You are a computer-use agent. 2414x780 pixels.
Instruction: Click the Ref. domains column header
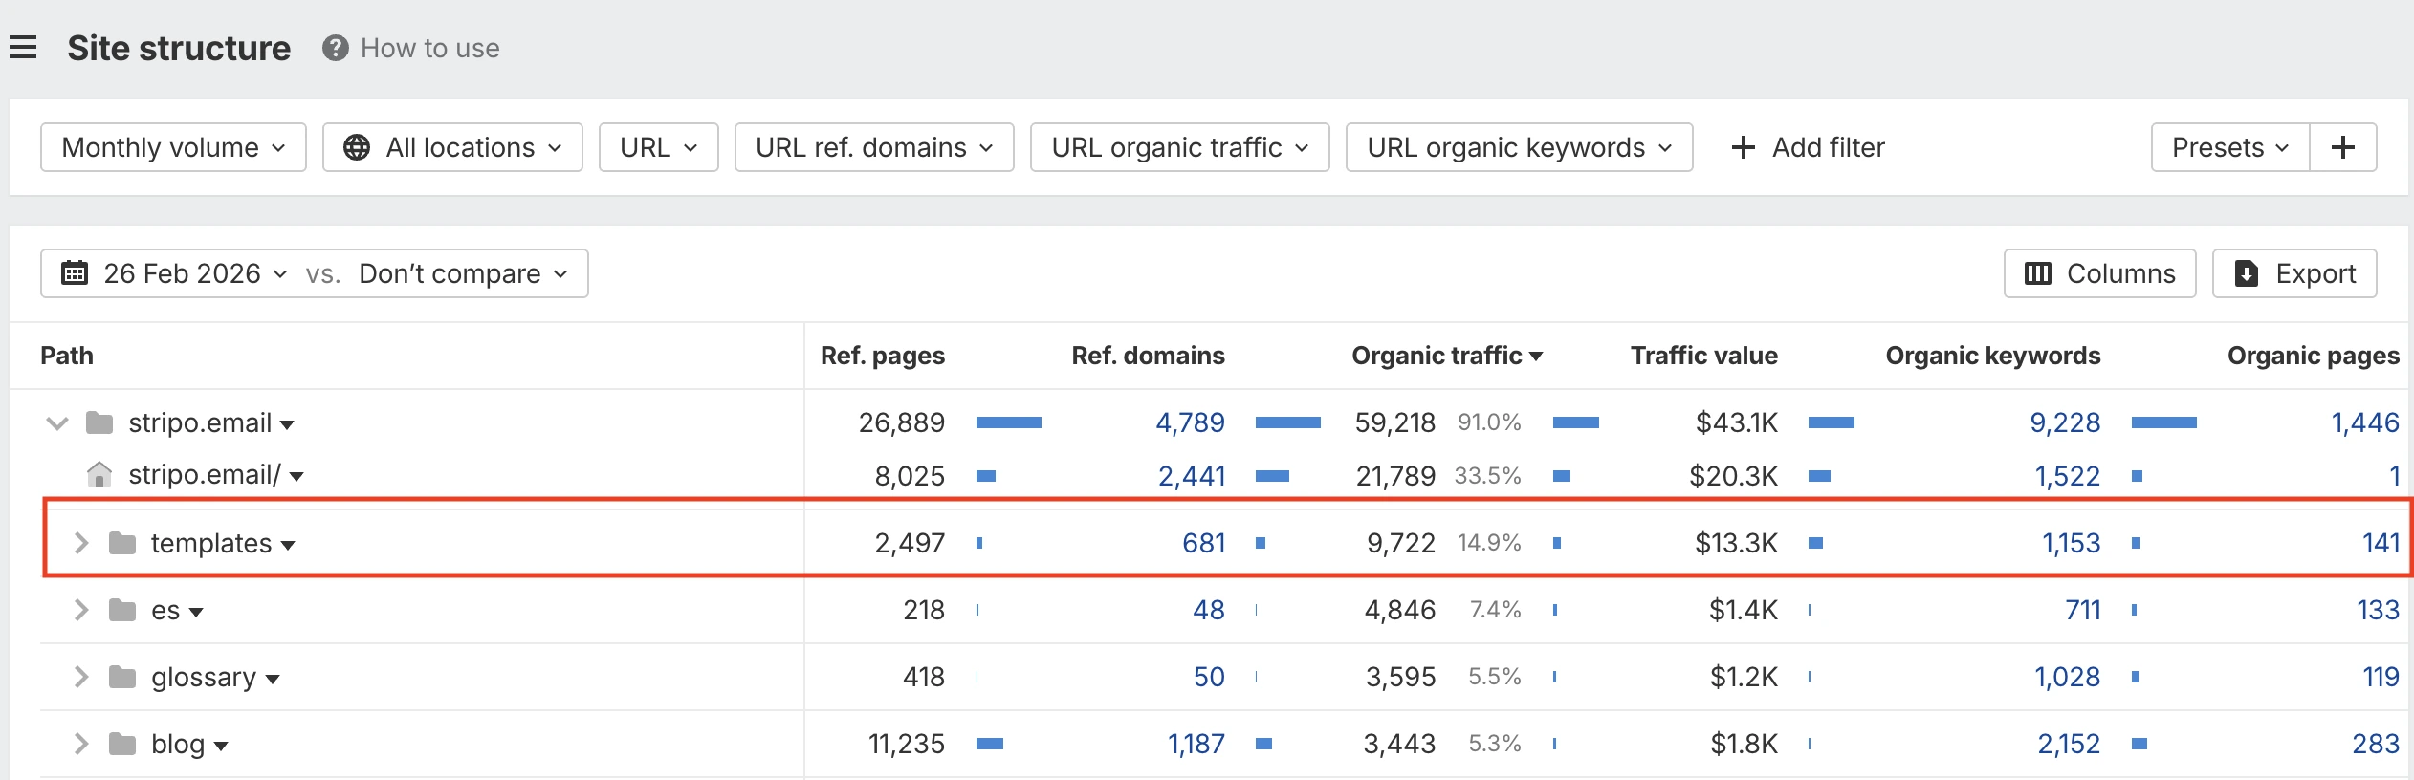pos(1147,356)
